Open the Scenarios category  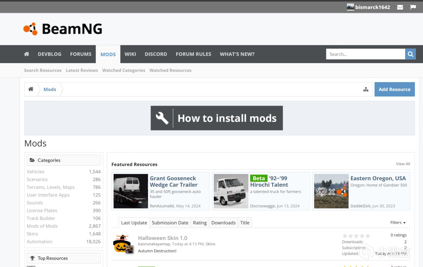point(37,180)
